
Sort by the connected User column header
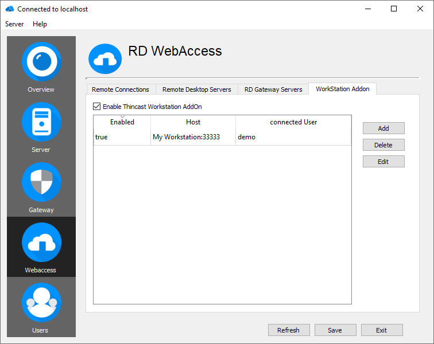click(x=293, y=122)
